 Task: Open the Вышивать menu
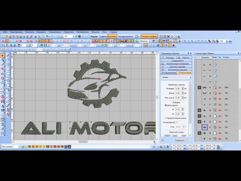click(x=41, y=32)
